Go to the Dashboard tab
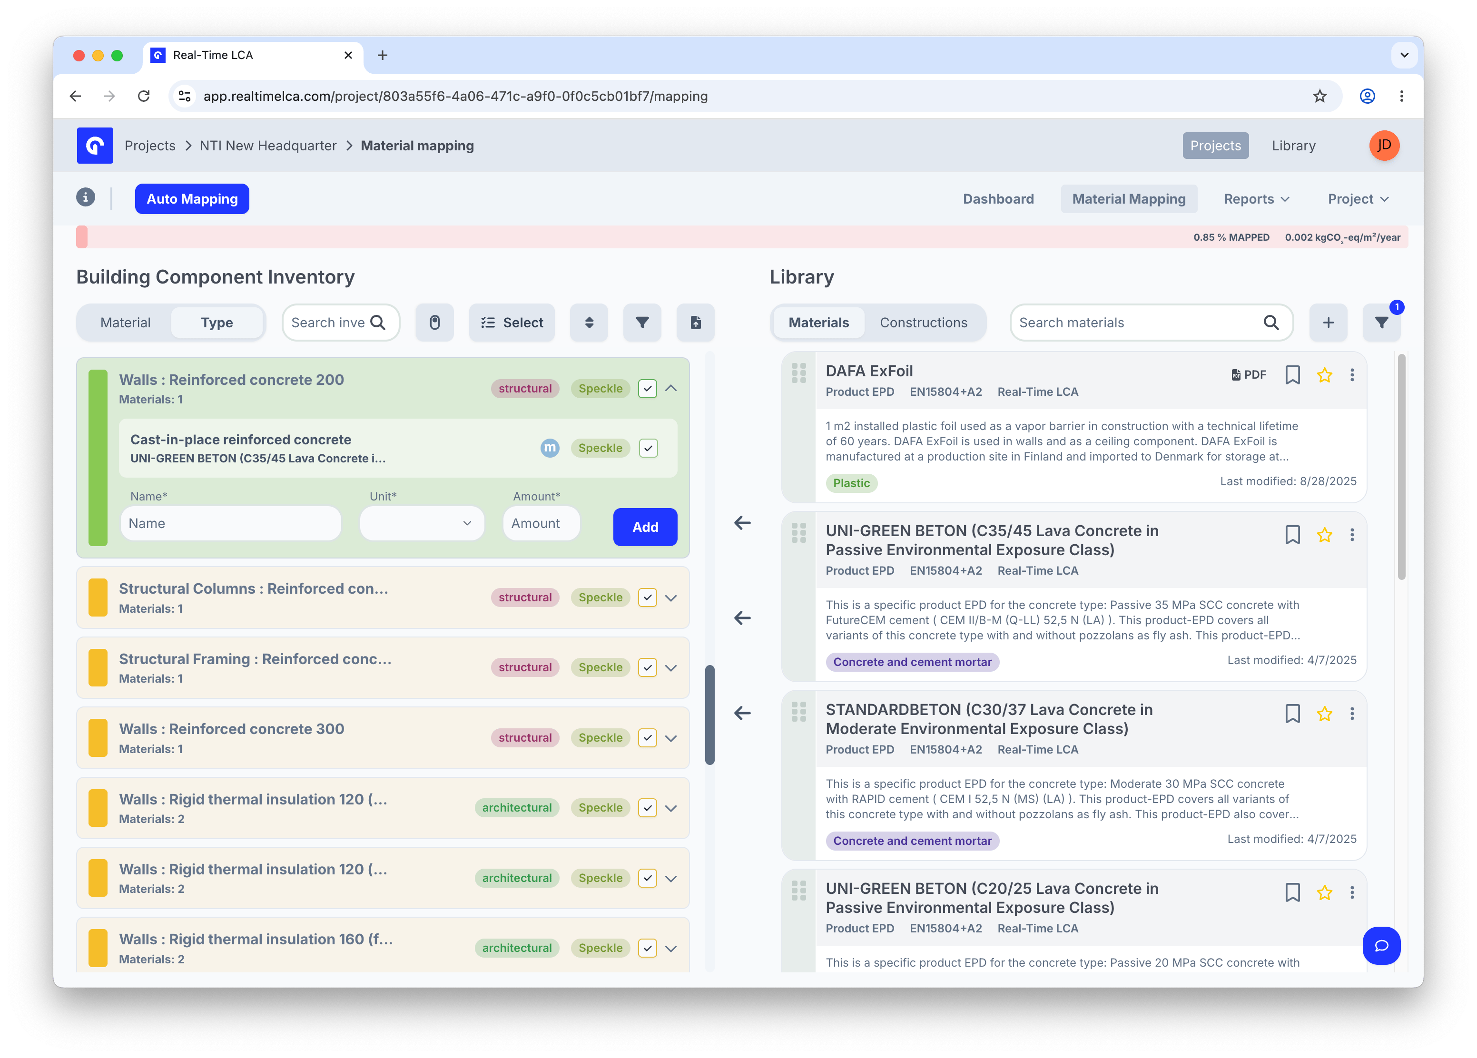 (x=998, y=198)
